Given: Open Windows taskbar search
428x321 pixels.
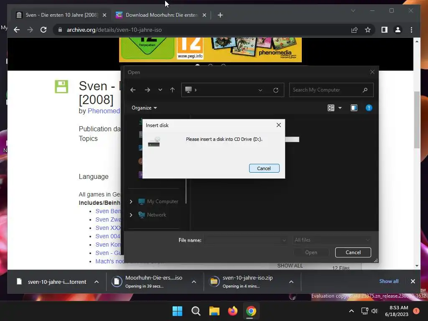Looking at the screenshot, I should pyautogui.click(x=196, y=311).
